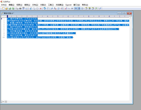The height and width of the screenshot is (110, 141).
Task: Undo the last action via toolbar
Action: point(45,8)
